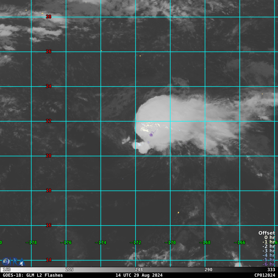Click the green longitude label -172
Viewport: 278px width, 278px height.
[136, 243]
